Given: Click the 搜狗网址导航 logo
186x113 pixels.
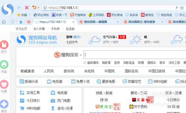Looking at the screenshot, I should 37,39.
